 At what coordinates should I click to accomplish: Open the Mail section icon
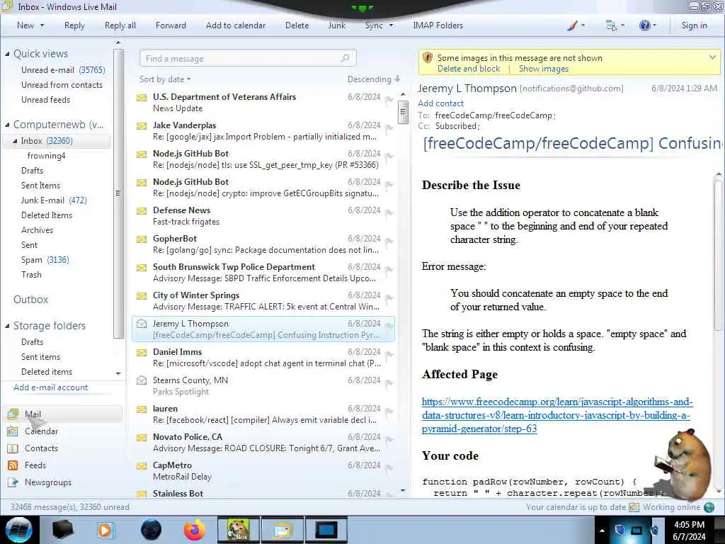(13, 414)
